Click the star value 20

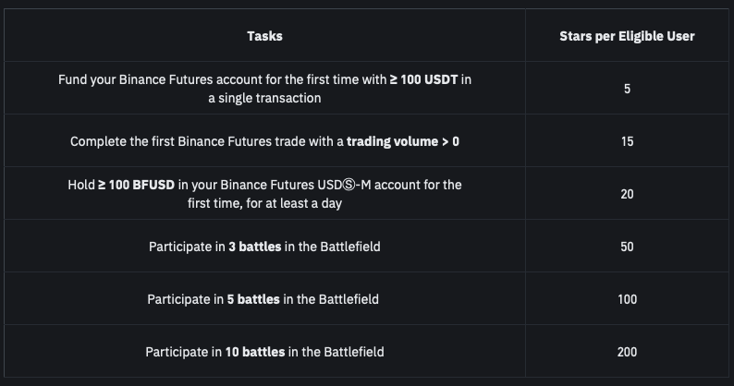coord(627,194)
